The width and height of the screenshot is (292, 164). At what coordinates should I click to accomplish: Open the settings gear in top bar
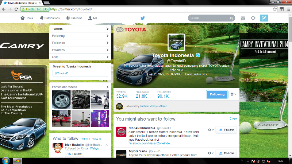pos(253,18)
